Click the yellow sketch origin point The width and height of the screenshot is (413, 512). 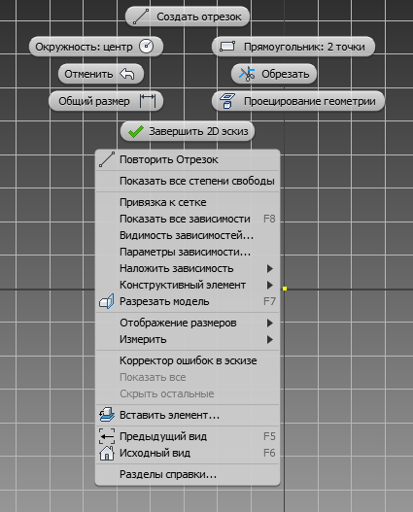point(285,289)
